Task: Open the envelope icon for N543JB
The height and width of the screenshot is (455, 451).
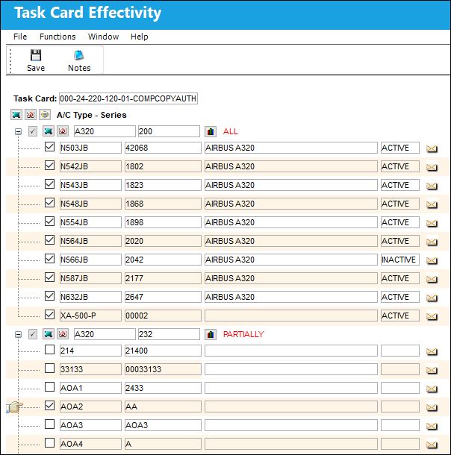Action: pos(432,186)
